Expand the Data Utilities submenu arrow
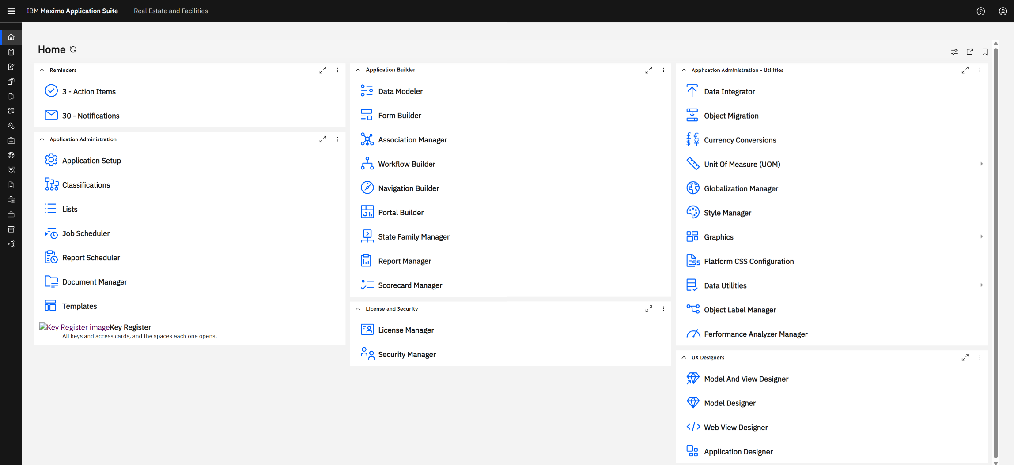 pyautogui.click(x=981, y=285)
